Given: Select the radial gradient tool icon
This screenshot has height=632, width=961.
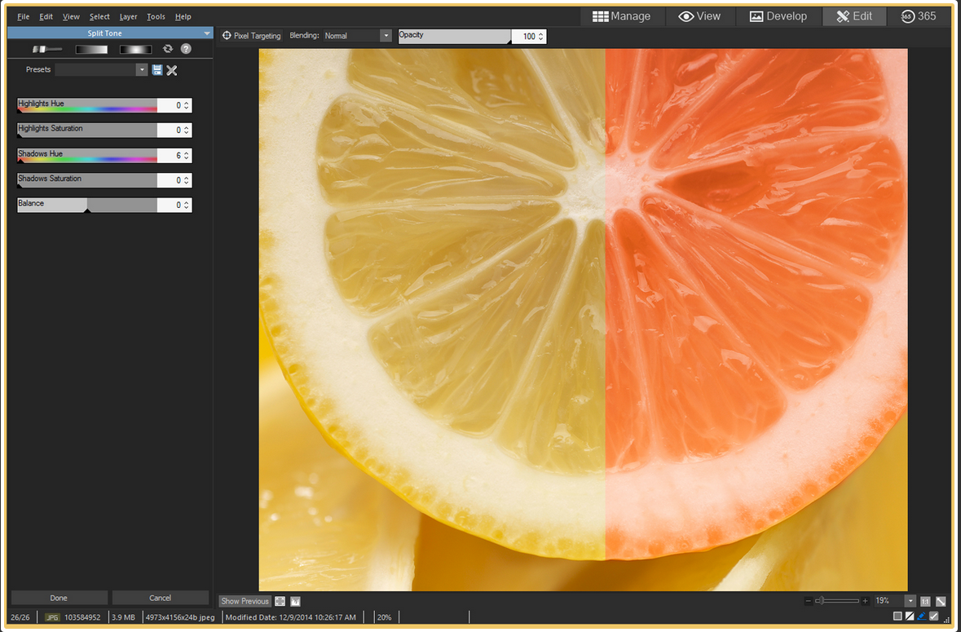Looking at the screenshot, I should (135, 49).
